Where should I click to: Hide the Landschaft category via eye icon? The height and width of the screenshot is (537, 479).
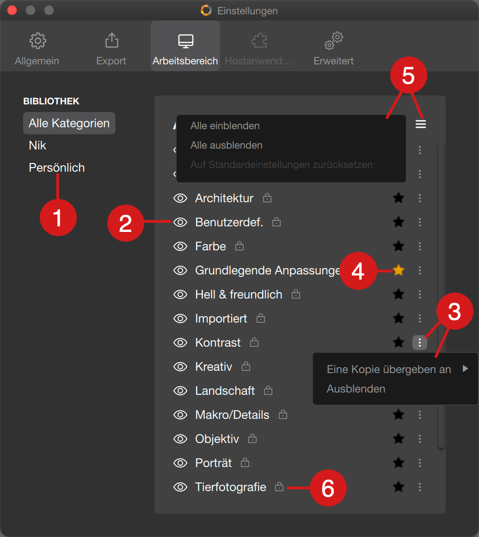coord(180,391)
